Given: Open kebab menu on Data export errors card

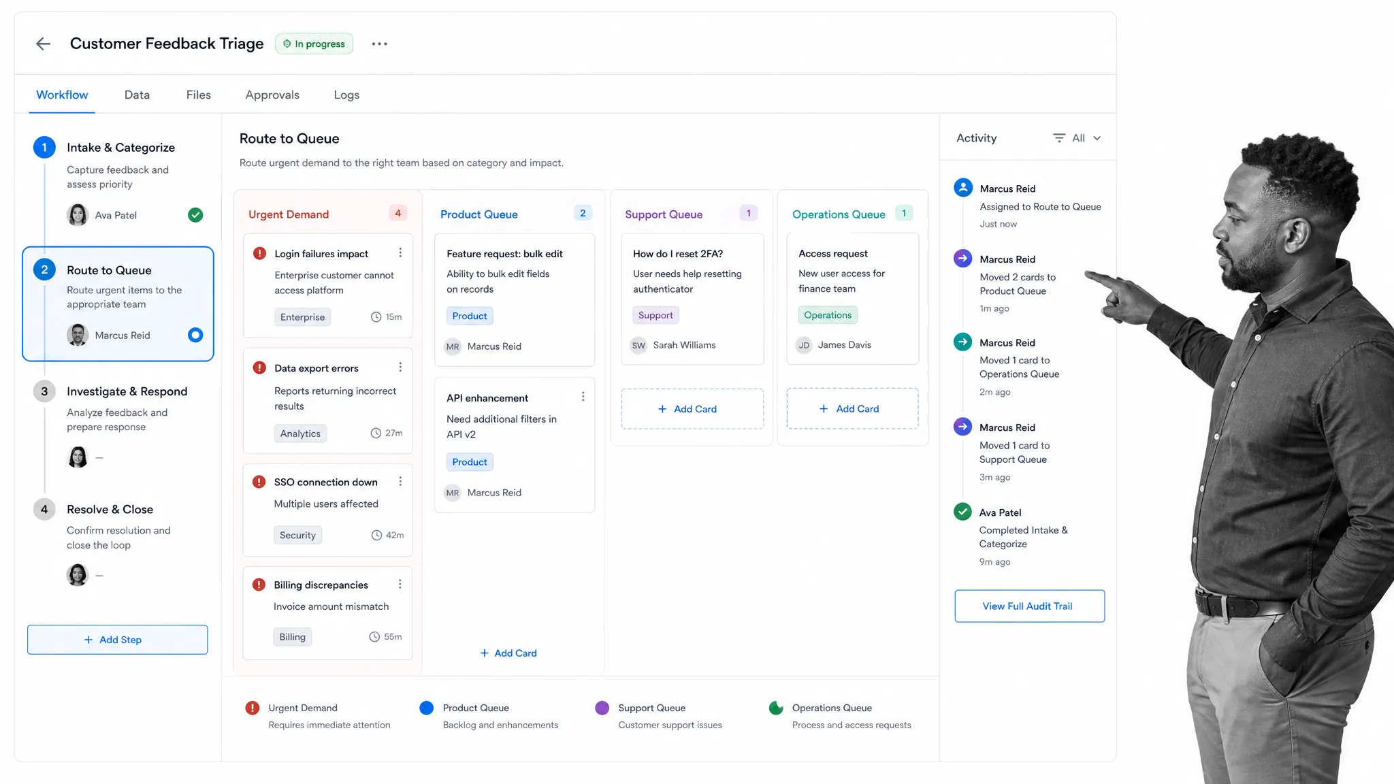Looking at the screenshot, I should (400, 367).
